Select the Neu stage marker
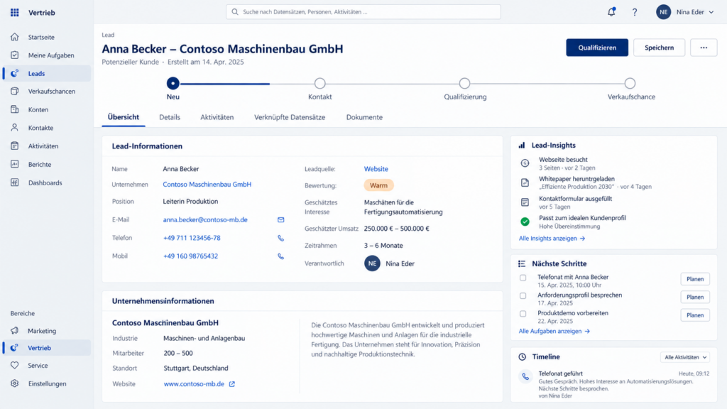This screenshot has height=409, width=727. point(173,84)
